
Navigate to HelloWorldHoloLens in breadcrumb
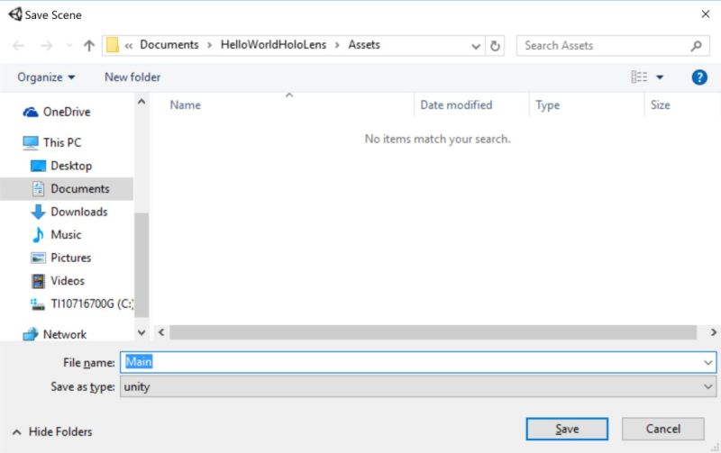pos(274,44)
